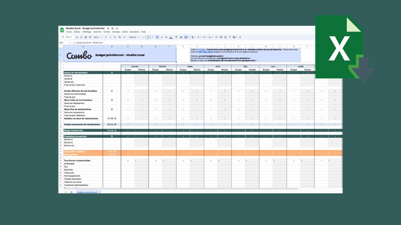
Task: Click the 123 number formats button
Action: coord(124,37)
